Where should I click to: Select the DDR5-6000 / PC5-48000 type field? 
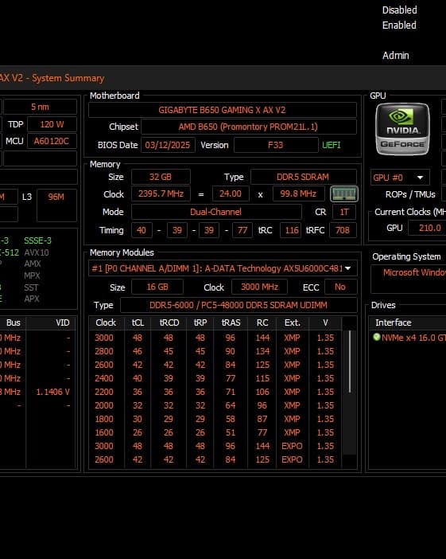(x=239, y=305)
